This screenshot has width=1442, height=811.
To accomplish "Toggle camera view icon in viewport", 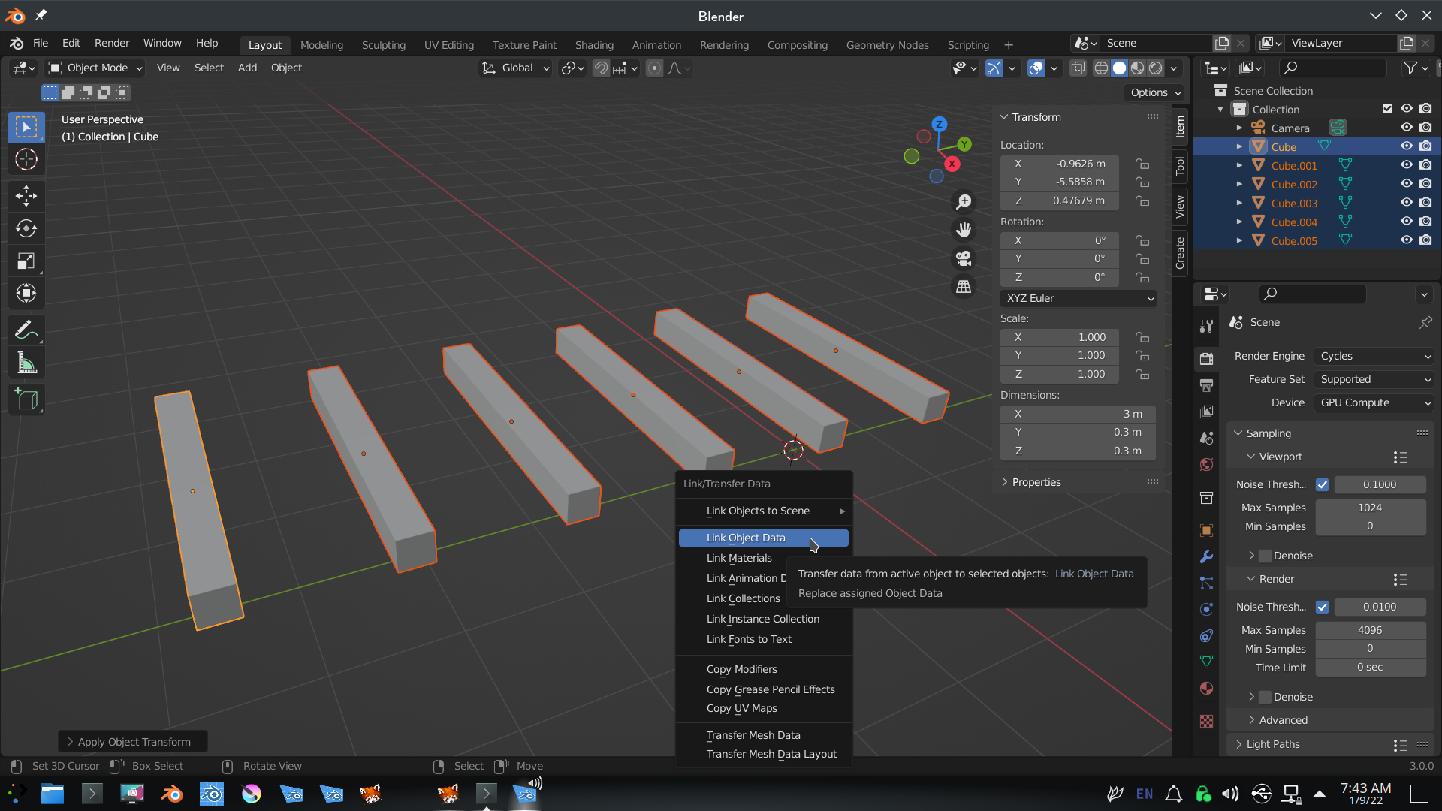I will coord(964,258).
